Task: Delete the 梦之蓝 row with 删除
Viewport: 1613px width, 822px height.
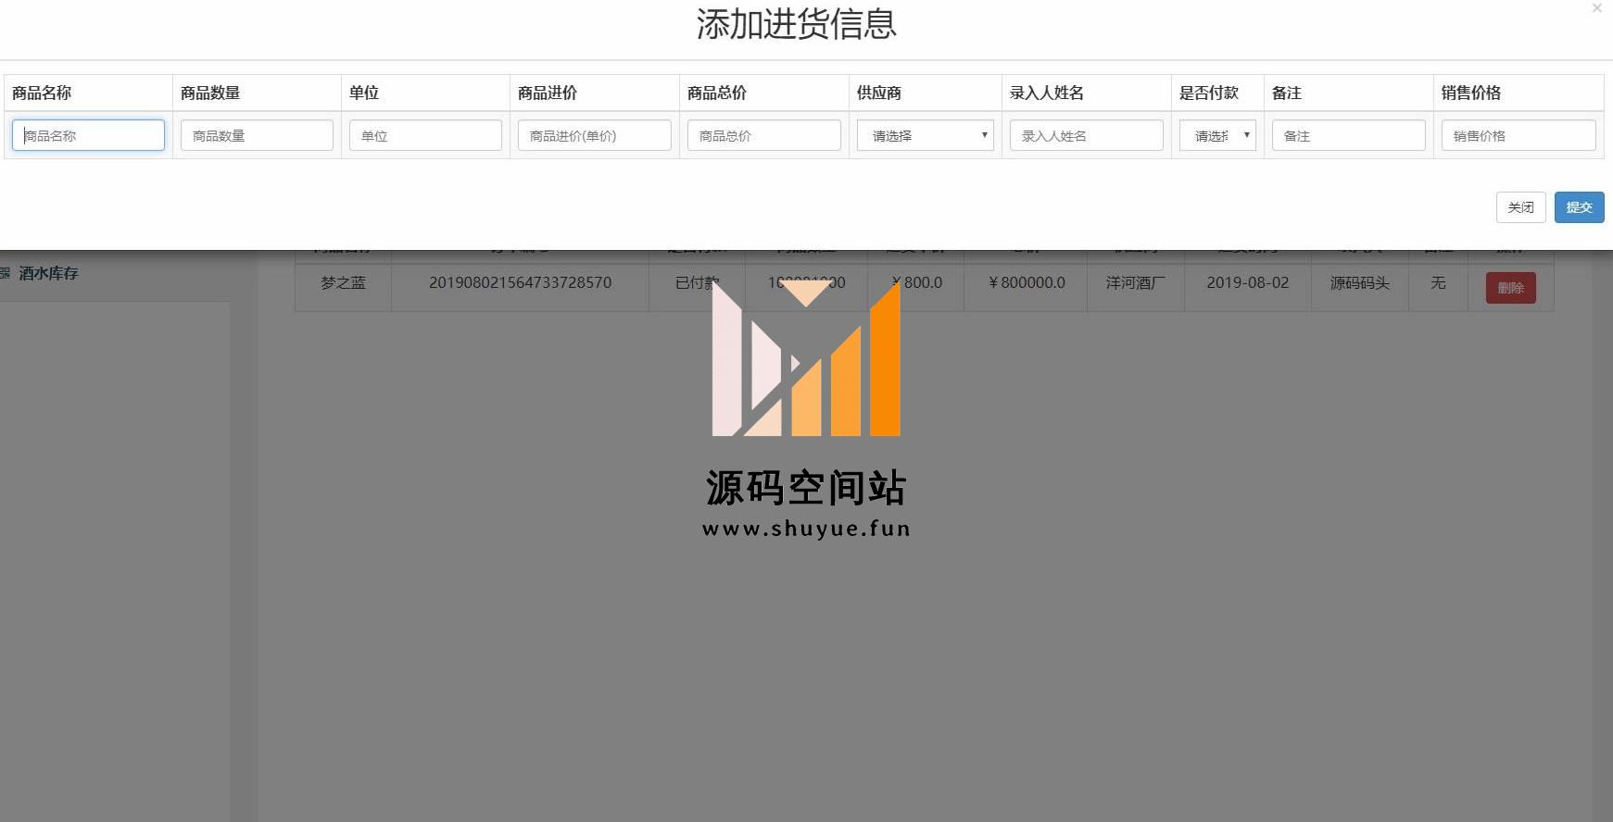Action: point(1510,288)
